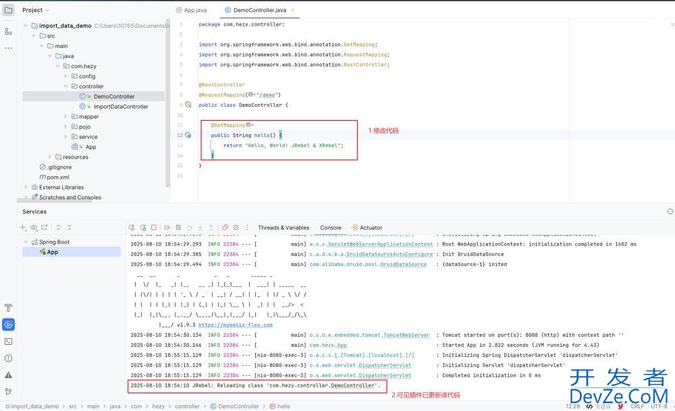Rerun App in debug mode icon
This screenshot has height=411, width=675.
[x=143, y=227]
